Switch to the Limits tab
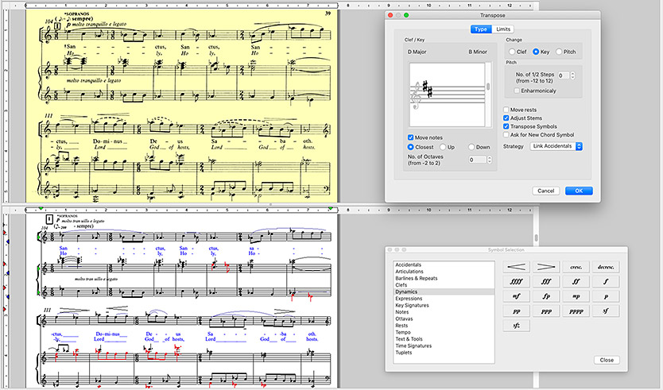 coord(503,29)
